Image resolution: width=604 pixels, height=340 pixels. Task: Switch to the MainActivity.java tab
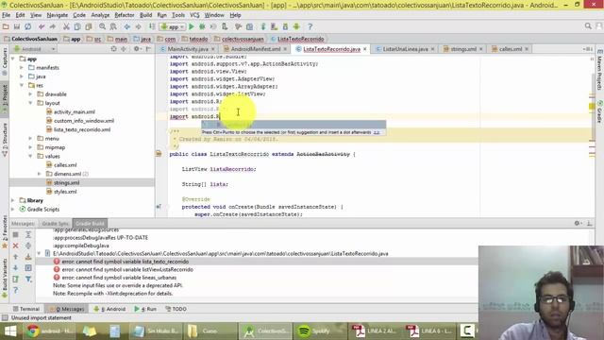click(x=188, y=49)
